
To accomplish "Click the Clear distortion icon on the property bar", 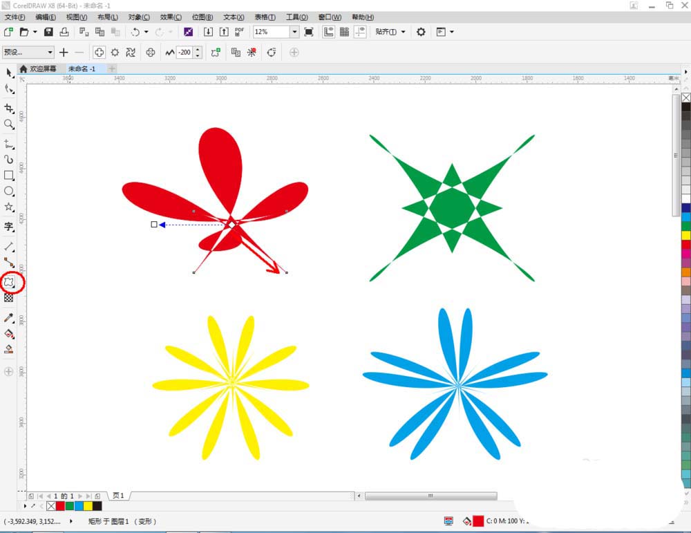I will 251,52.
